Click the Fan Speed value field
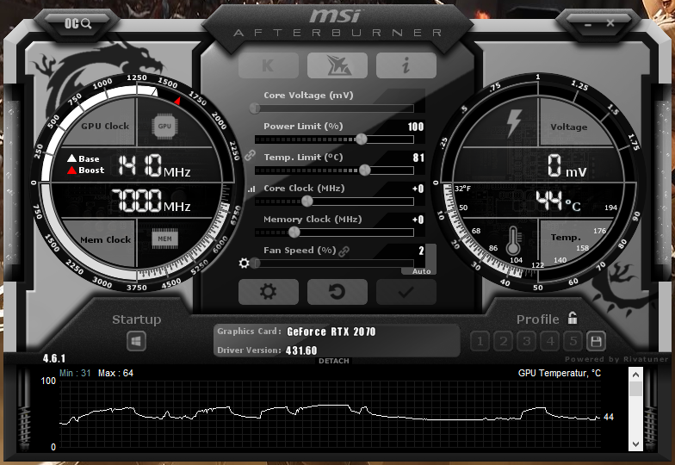The width and height of the screenshot is (675, 465). [x=421, y=251]
